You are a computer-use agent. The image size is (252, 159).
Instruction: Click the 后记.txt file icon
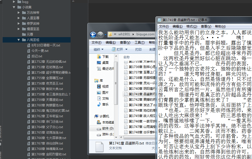29,56
